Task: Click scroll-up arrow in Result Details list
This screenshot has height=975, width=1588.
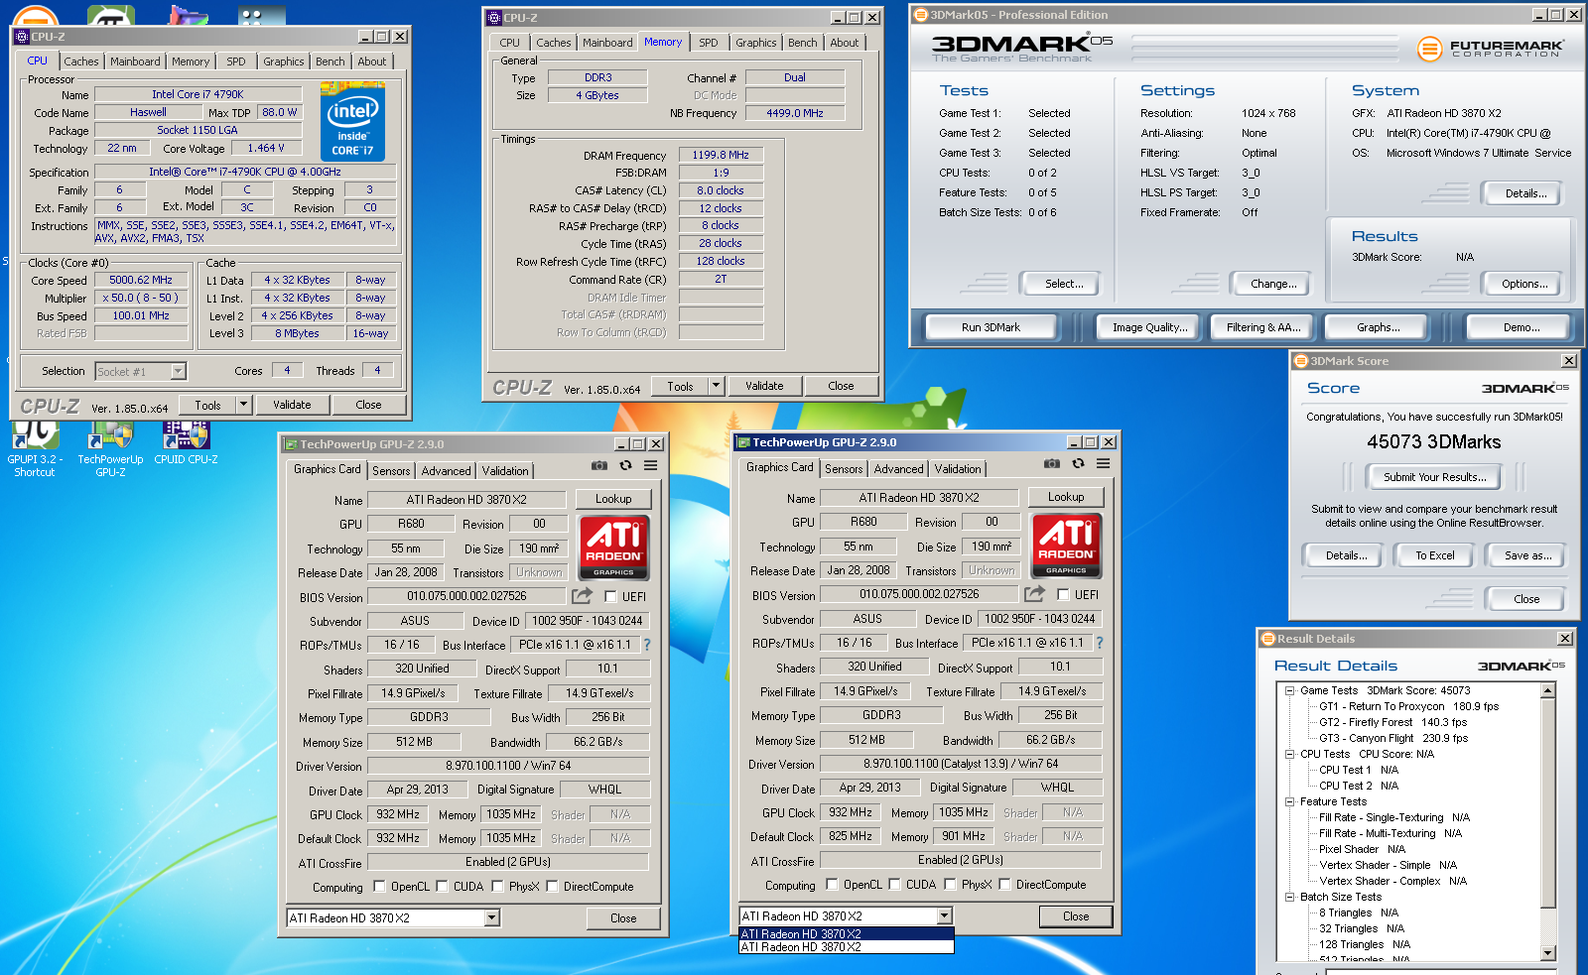Action: pos(1548,690)
